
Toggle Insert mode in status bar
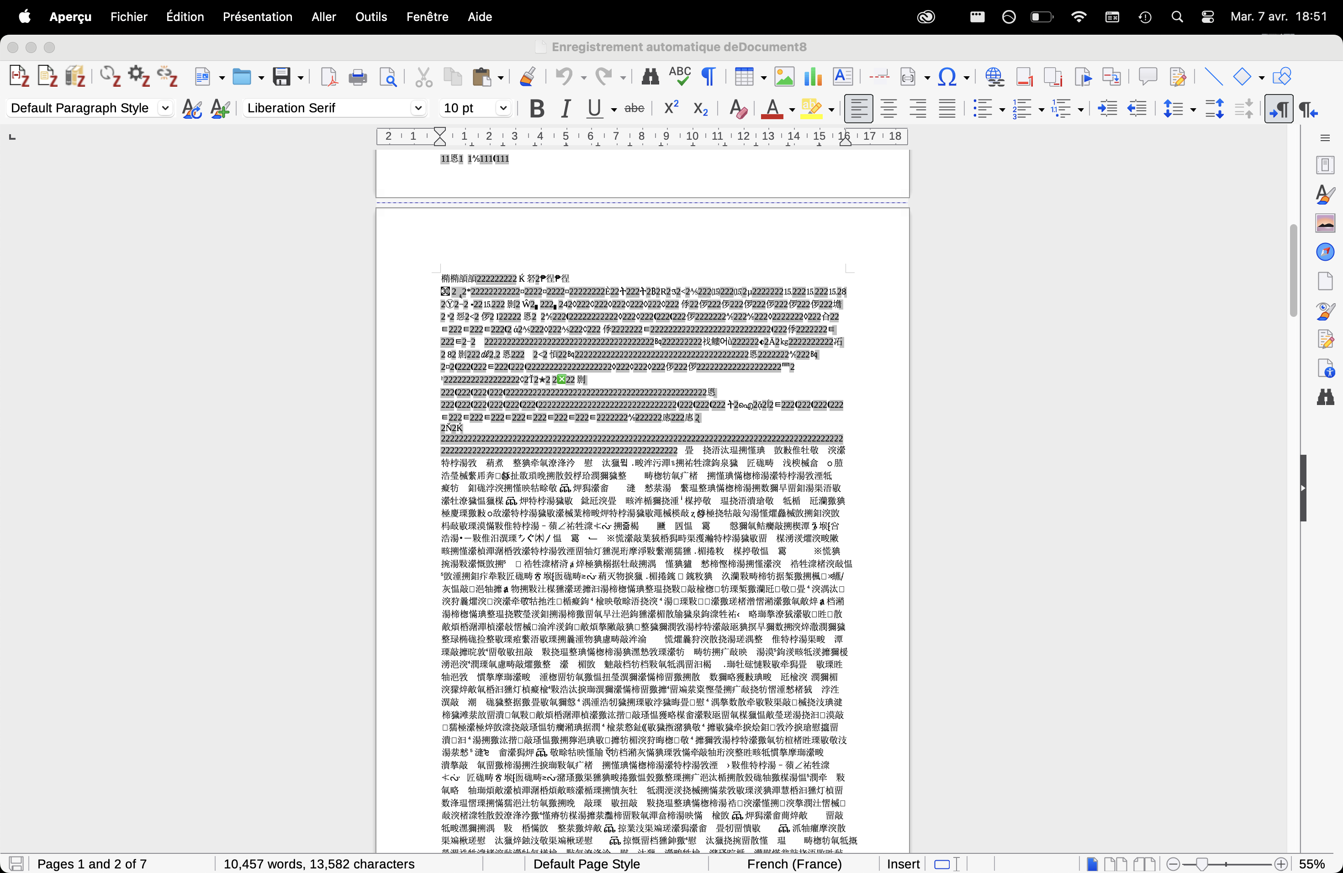pos(903,863)
